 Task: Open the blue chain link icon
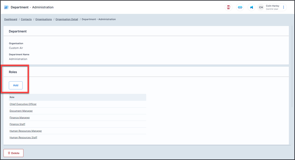tap(240, 7)
